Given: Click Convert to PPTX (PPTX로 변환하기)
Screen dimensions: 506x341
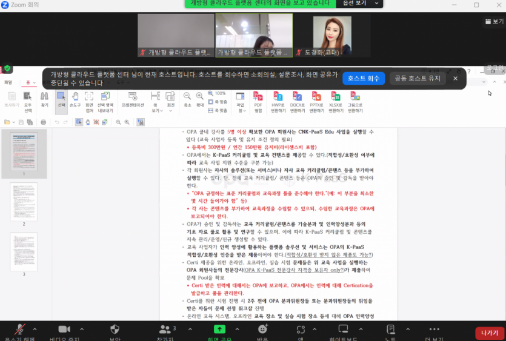Looking at the screenshot, I should (x=316, y=102).
